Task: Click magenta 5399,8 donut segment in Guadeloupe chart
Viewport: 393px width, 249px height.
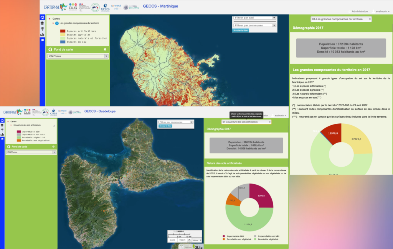Action: 261,196
